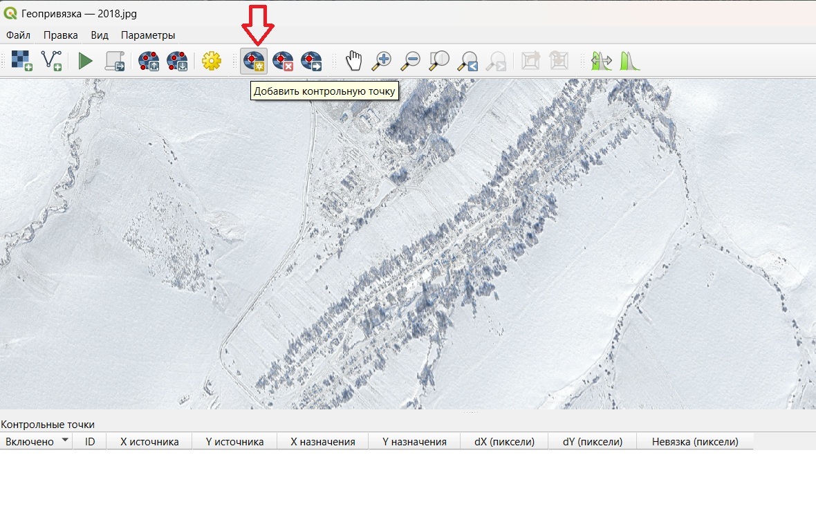The height and width of the screenshot is (529, 816).
Task: Select the Delete control point tool
Action: tap(283, 61)
